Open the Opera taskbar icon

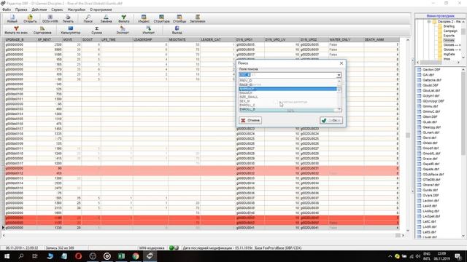(78, 256)
